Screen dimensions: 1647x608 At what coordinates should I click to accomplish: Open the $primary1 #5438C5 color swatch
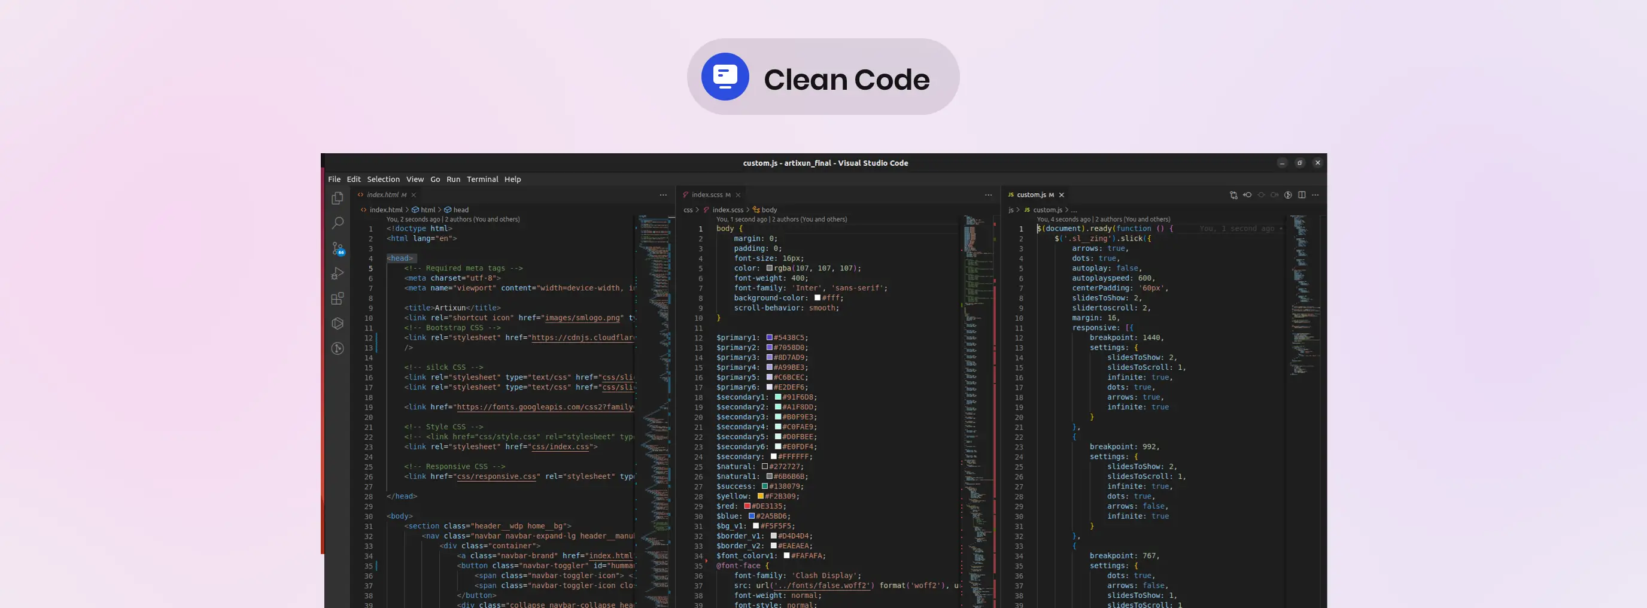pos(770,338)
